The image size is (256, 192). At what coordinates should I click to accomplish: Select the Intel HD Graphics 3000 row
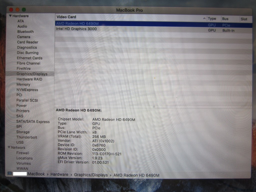tap(153, 29)
